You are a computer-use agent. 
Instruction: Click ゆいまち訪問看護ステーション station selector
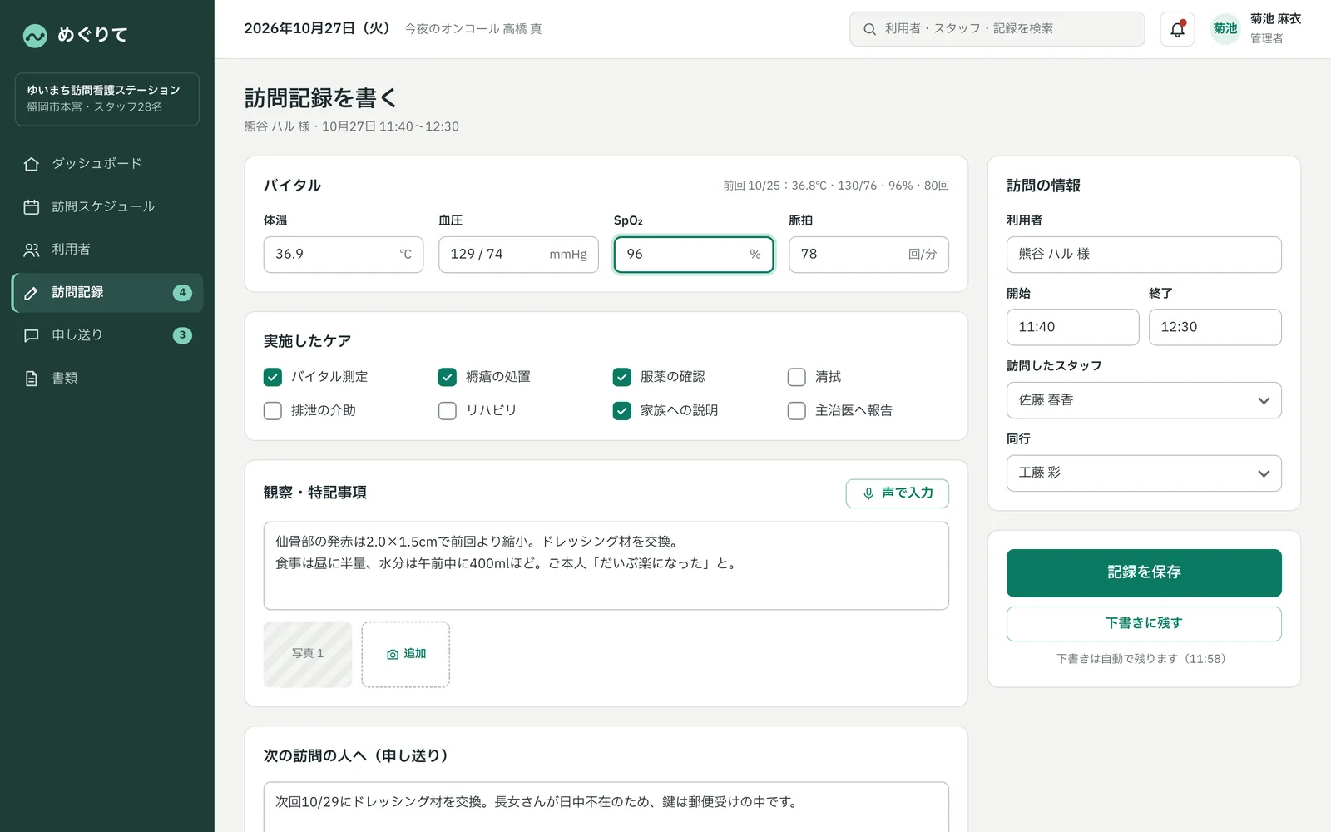pos(107,99)
